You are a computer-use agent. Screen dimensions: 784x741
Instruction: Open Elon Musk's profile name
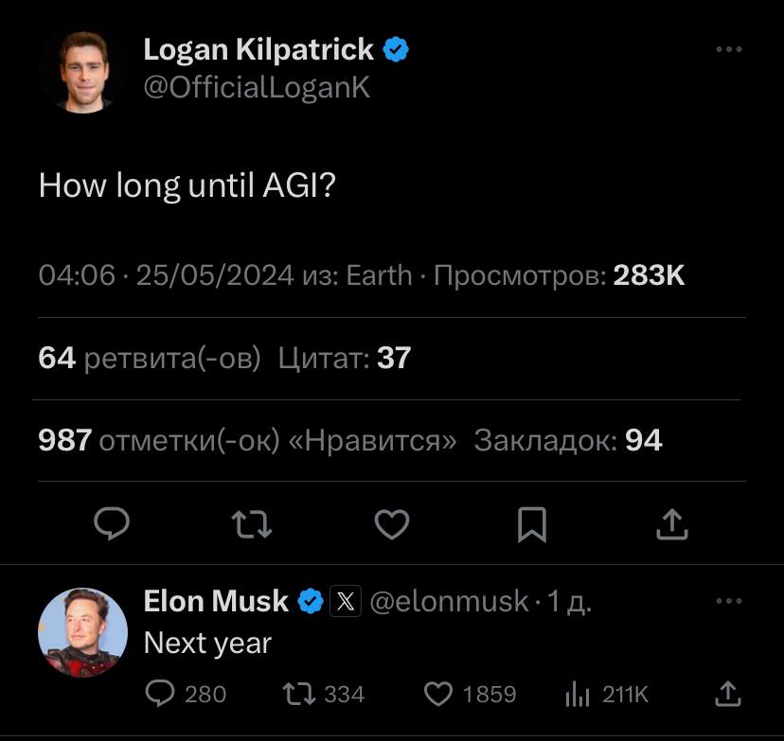[x=216, y=600]
